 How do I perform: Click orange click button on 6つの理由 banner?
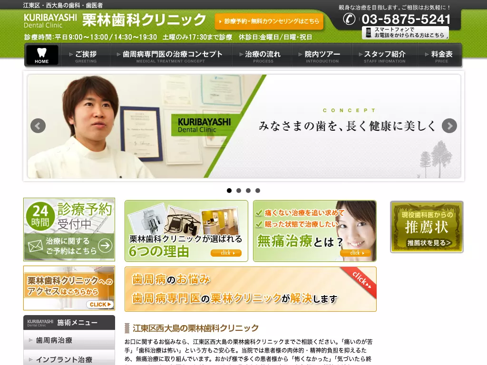[226, 253]
